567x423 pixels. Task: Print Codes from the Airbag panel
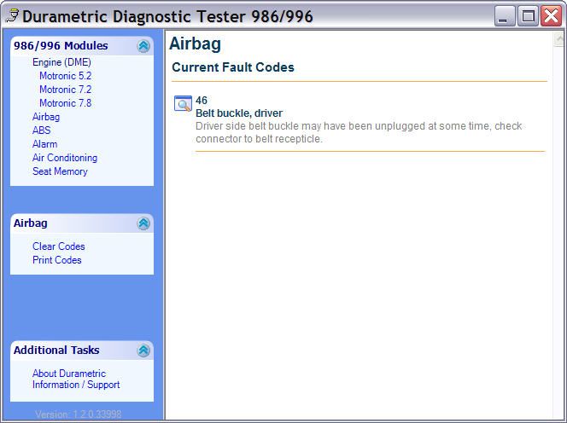pyautogui.click(x=57, y=260)
